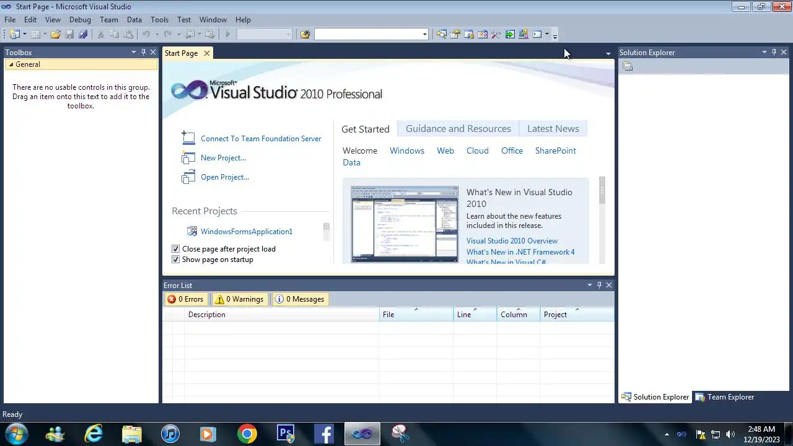The image size is (793, 446).
Task: Open the Toolbox via hammer-and-wrench icon
Action: [x=496, y=35]
